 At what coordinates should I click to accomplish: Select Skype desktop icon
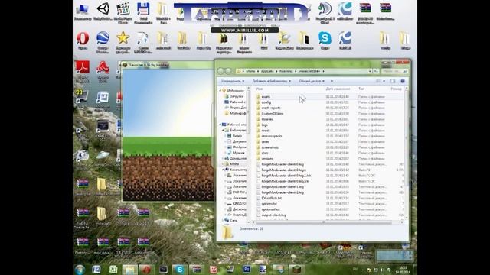point(325,40)
